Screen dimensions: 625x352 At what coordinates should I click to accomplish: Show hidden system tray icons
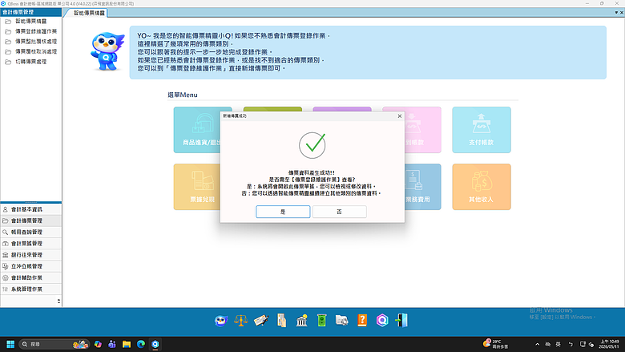coord(538,344)
